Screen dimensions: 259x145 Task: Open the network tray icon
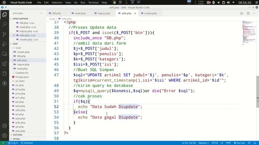tap(219, 2)
